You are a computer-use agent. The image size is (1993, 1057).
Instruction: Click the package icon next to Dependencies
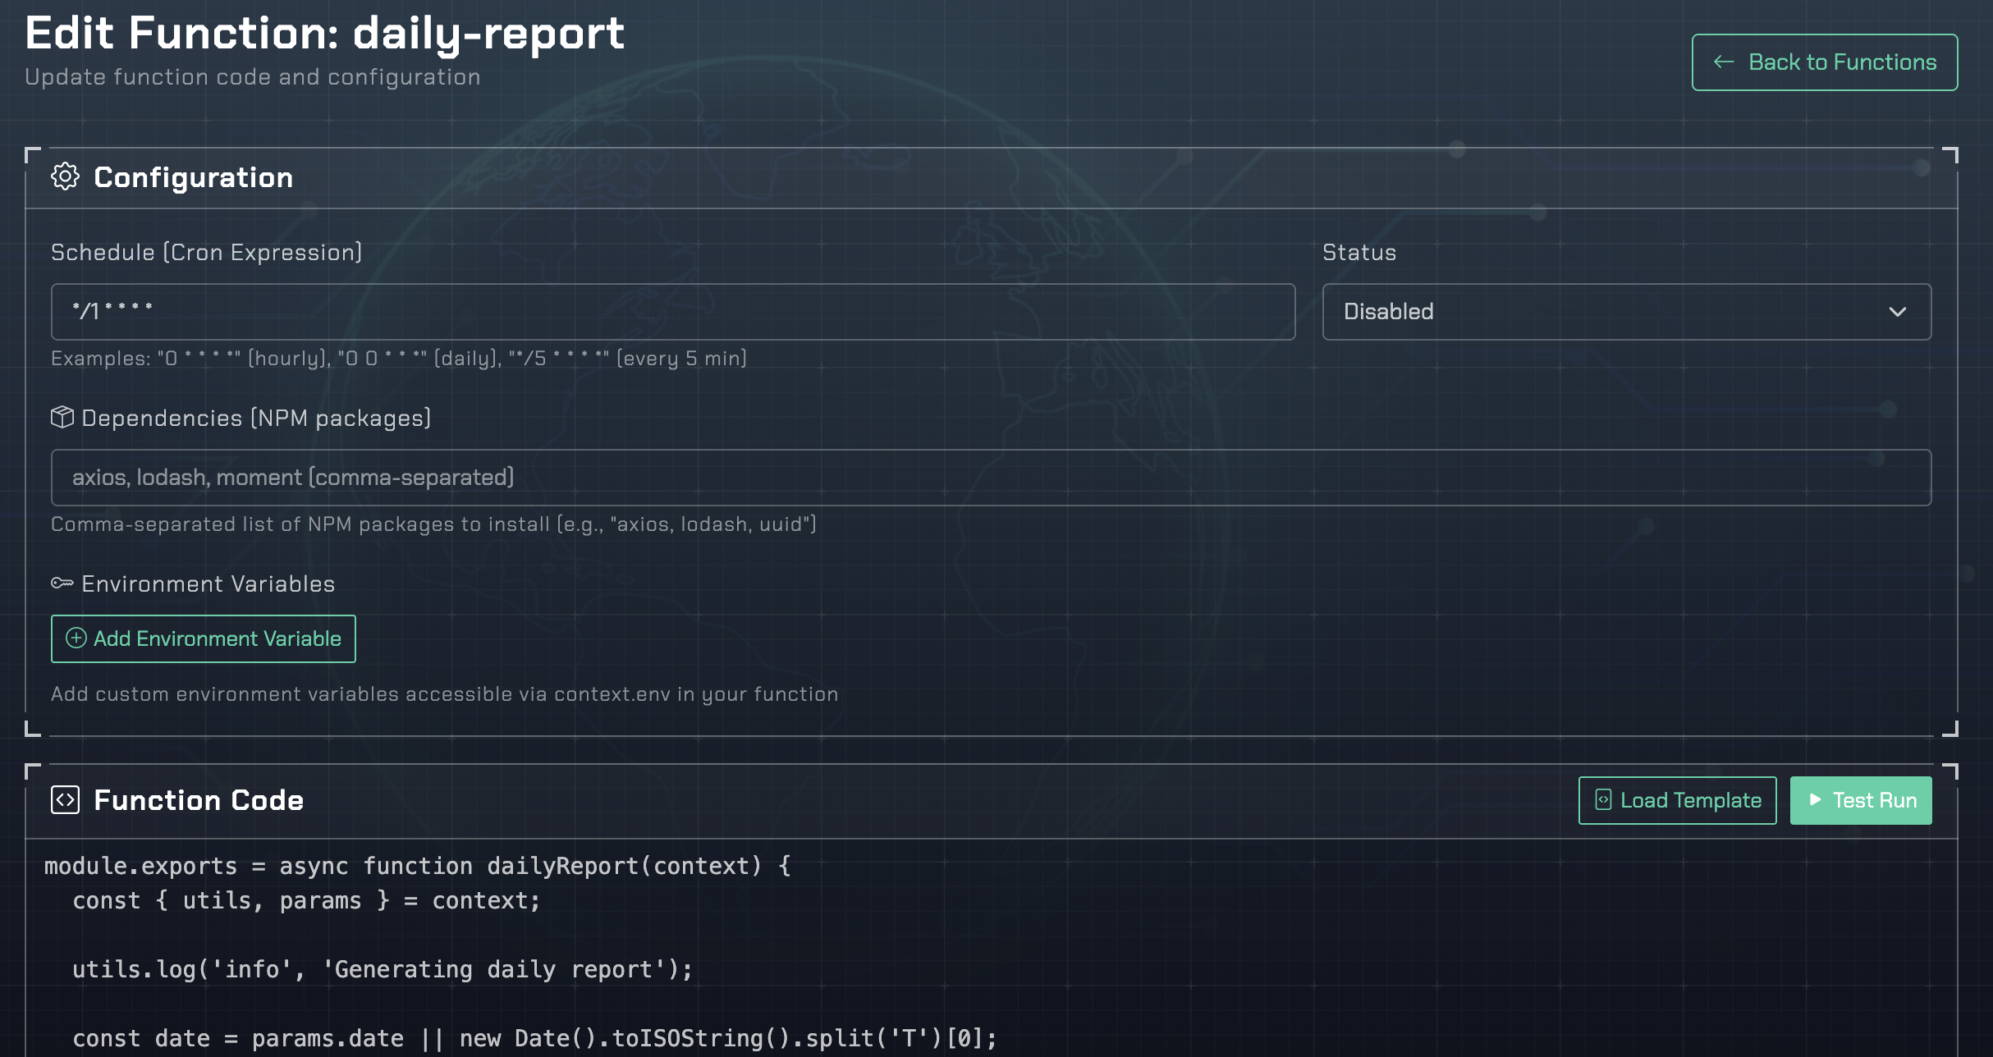point(62,418)
